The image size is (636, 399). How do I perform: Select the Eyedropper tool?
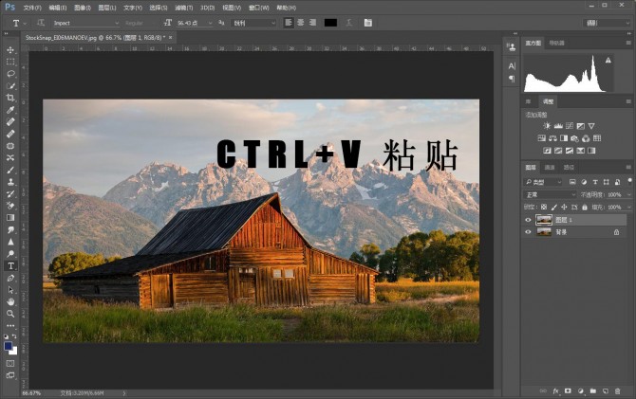pyautogui.click(x=10, y=110)
